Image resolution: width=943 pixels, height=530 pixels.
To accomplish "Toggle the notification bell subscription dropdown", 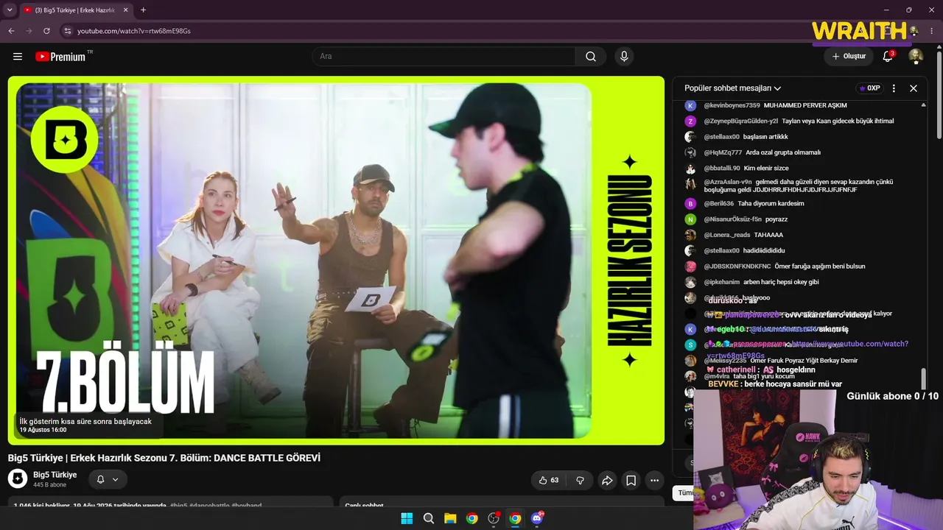I will click(x=108, y=480).
